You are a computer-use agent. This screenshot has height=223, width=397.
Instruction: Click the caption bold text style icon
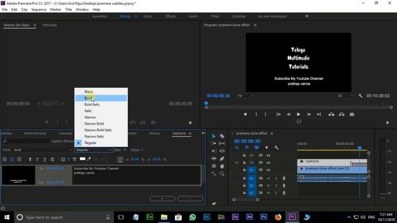30,159
